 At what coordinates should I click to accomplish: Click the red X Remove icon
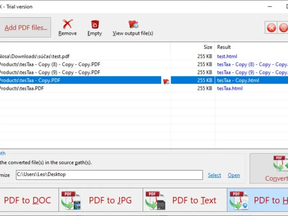68,24
